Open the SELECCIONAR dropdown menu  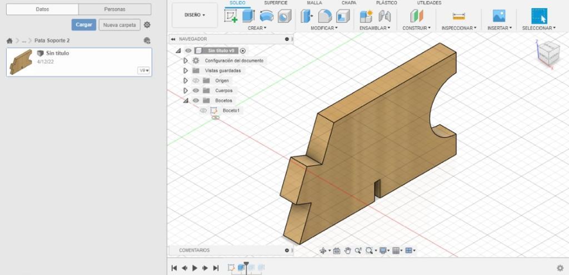539,28
